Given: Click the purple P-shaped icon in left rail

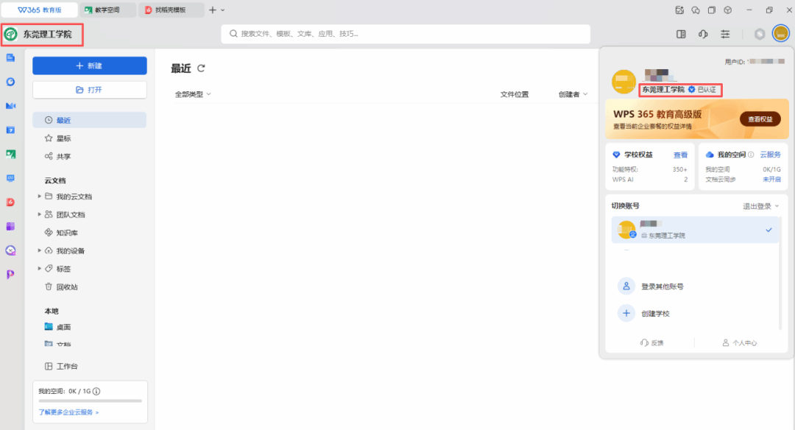Looking at the screenshot, I should (10, 275).
